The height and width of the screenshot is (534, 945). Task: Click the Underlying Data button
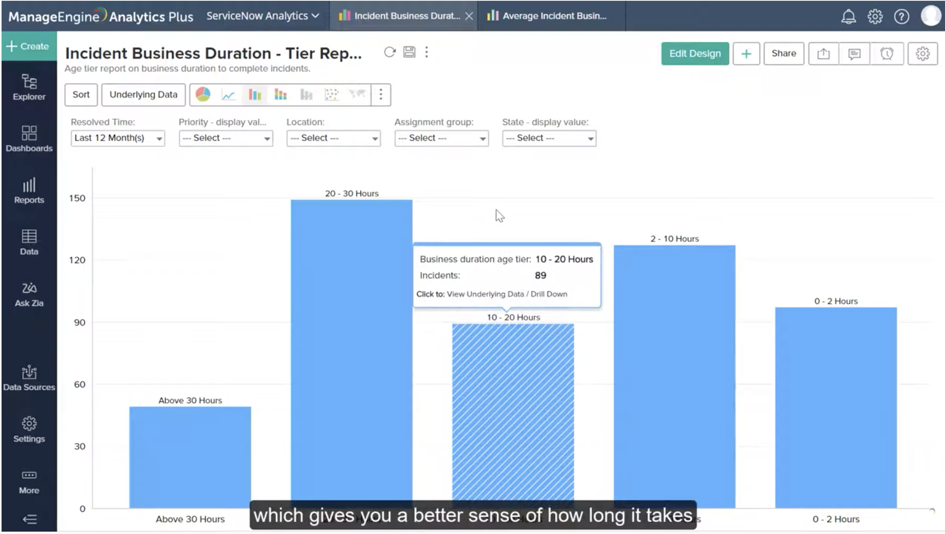(143, 95)
